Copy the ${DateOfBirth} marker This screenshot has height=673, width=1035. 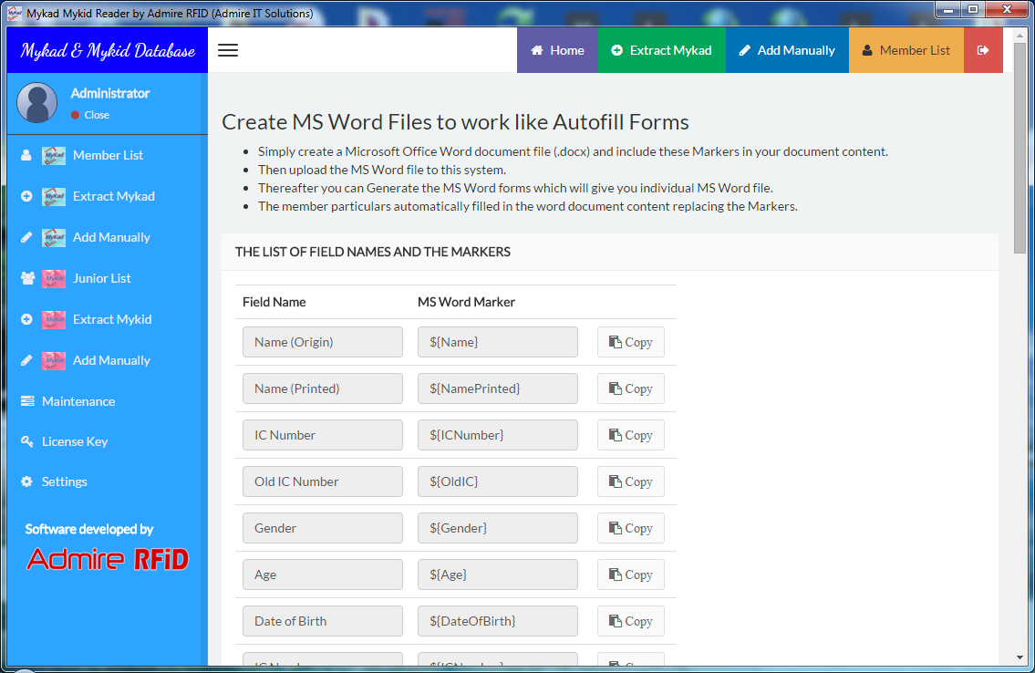point(630,621)
